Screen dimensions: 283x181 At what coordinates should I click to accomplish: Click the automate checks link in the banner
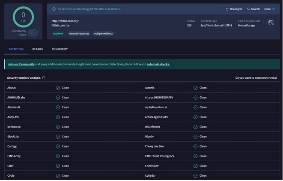coord(158,64)
